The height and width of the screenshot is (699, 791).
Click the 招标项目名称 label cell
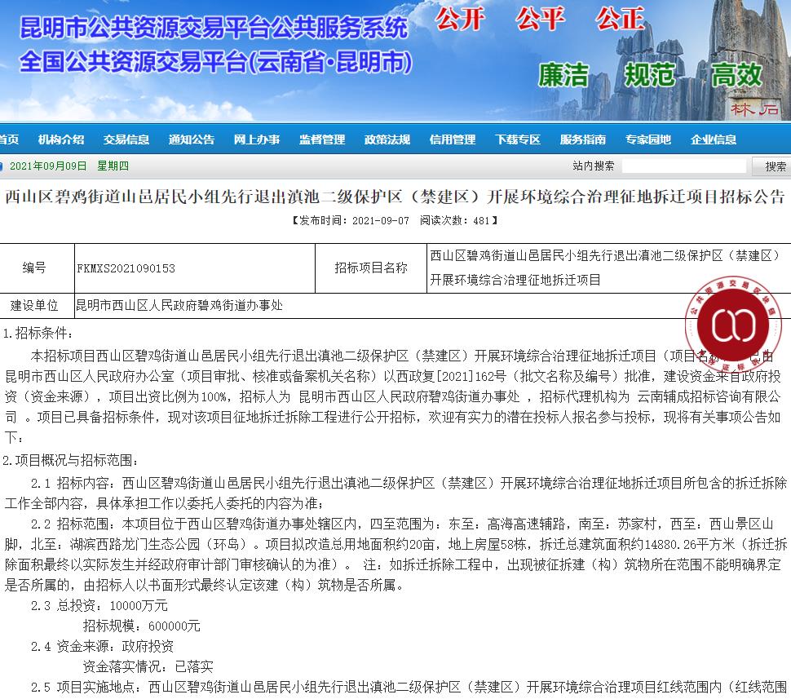(x=371, y=268)
